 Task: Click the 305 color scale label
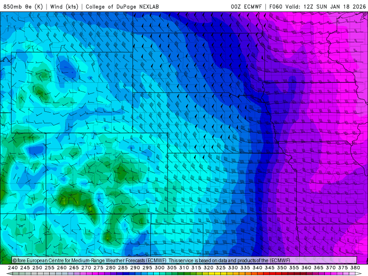click(172, 268)
